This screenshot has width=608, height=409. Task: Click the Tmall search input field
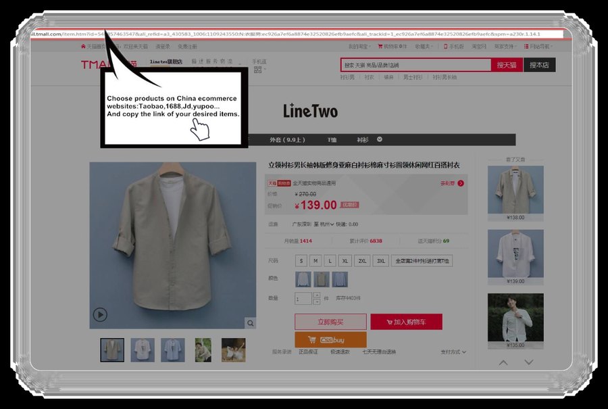(416, 65)
